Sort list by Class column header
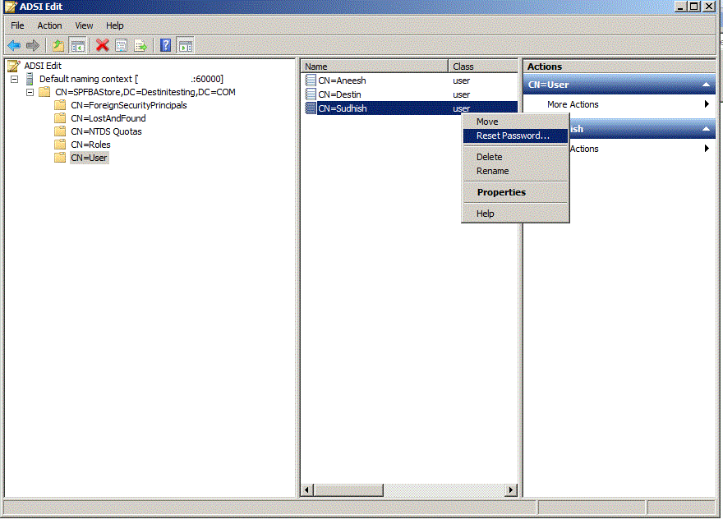723x524 pixels. point(483,67)
